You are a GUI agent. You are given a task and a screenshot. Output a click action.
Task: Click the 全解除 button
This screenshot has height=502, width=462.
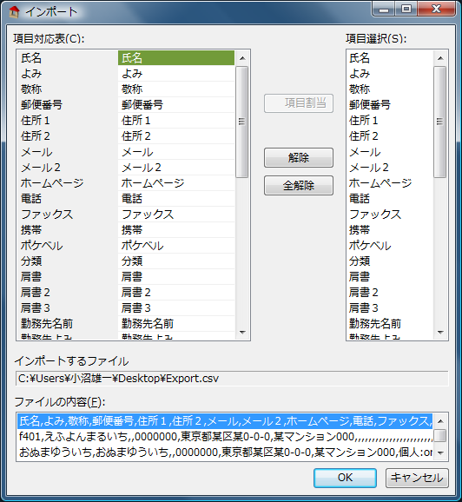click(299, 185)
